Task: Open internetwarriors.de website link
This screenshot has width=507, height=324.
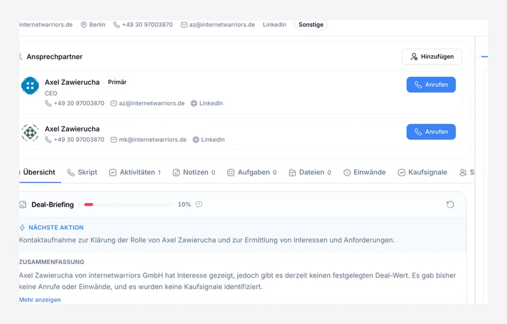Action: click(x=46, y=25)
